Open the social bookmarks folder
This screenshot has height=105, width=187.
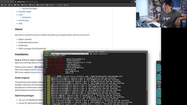[32, 5]
